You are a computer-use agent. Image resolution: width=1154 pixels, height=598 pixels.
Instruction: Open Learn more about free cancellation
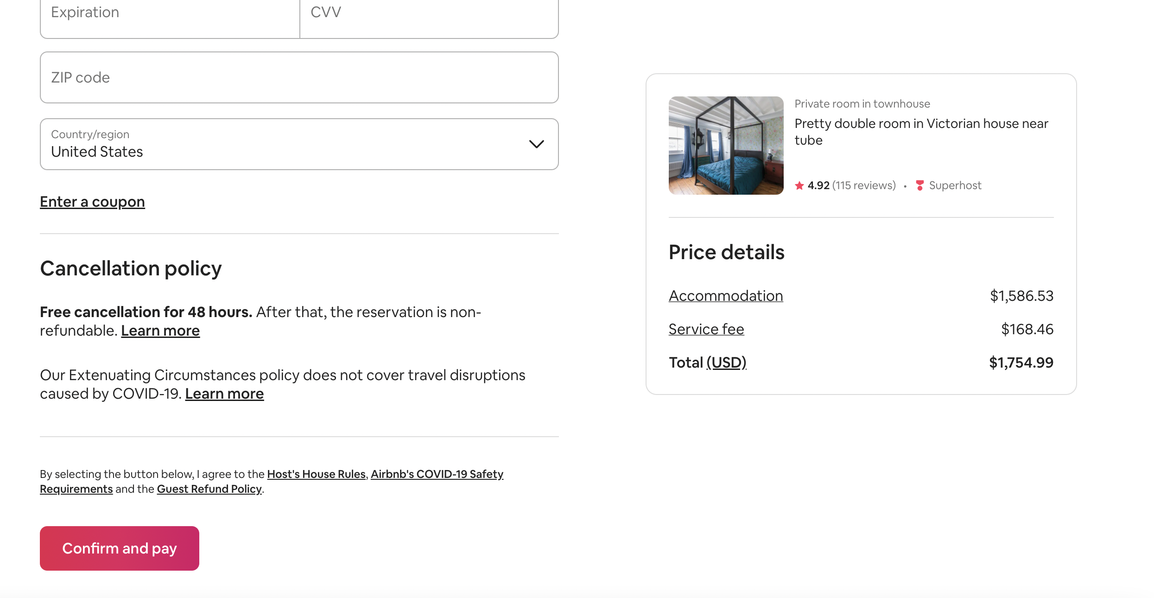pos(160,331)
